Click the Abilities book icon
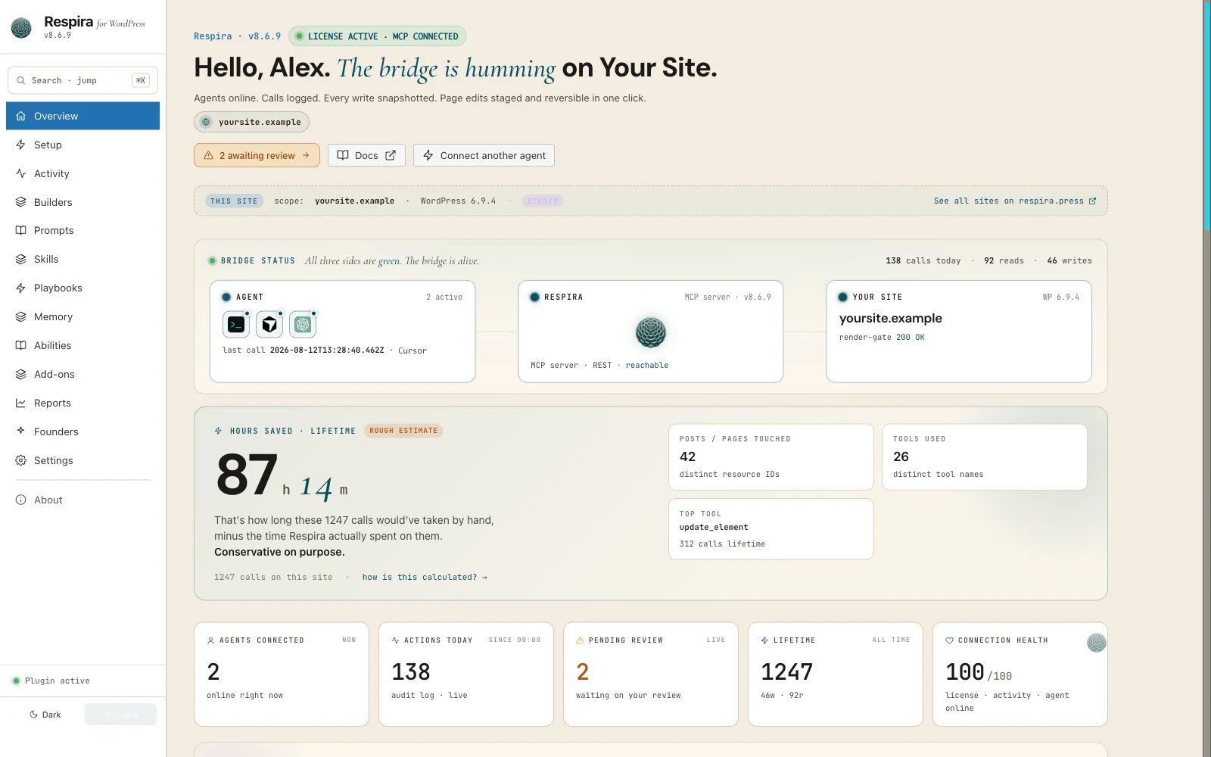 click(21, 345)
